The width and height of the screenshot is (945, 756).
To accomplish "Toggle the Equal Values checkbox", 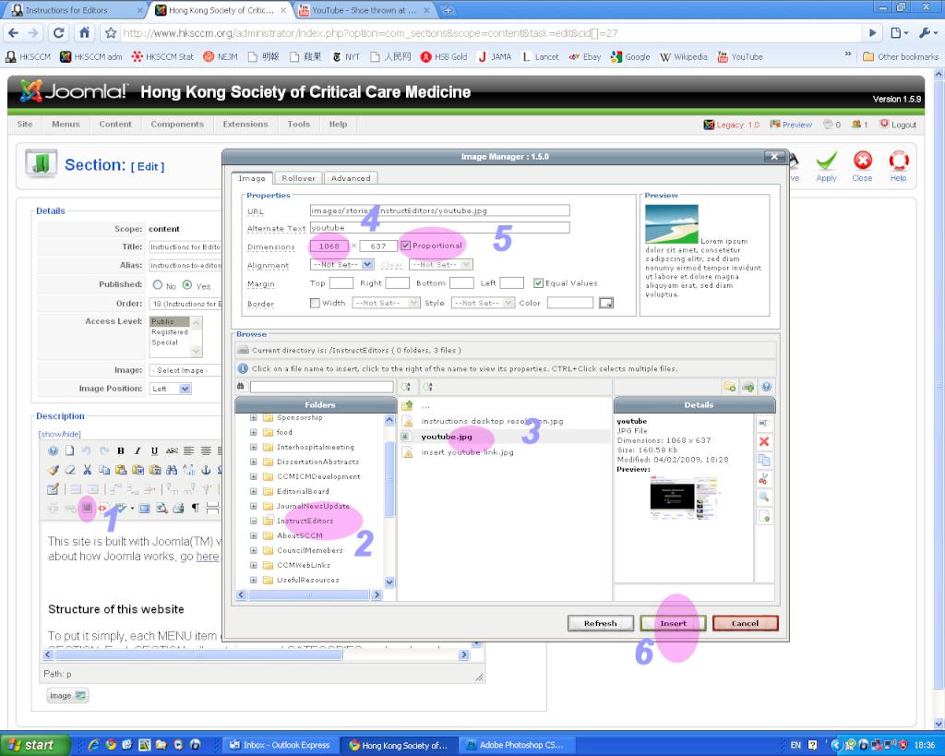I will tap(538, 283).
